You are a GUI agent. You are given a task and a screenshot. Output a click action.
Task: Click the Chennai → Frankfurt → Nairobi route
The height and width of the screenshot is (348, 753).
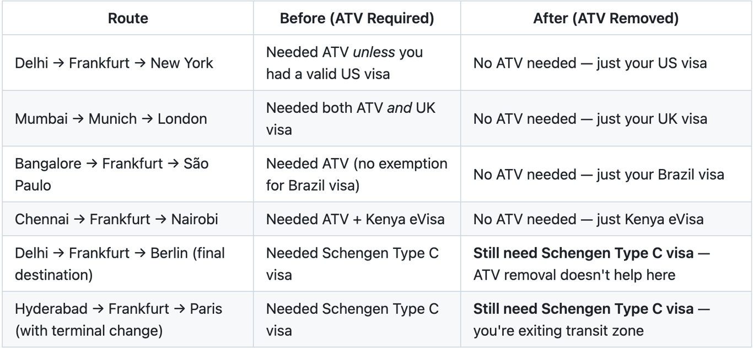tap(116, 219)
